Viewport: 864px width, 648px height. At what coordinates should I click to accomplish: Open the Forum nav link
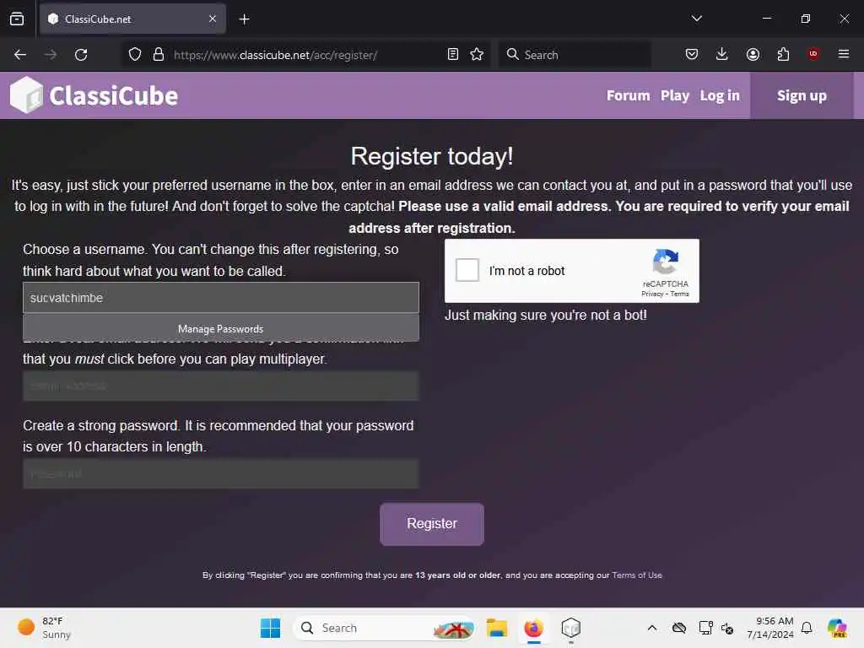[628, 95]
